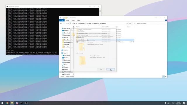Click the OneDrive cloud icon
This screenshot has height=105, width=187.
tap(62, 50)
